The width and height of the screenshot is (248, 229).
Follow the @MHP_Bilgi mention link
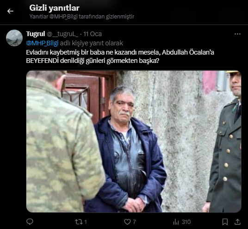point(42,43)
